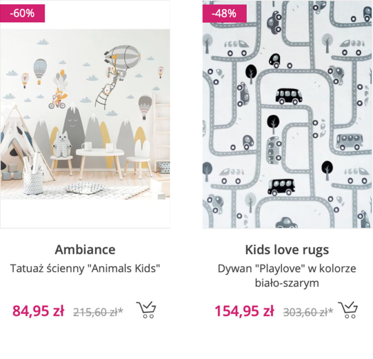Click the -48% discount badge
Screen dimensions: 373x359
224,13
